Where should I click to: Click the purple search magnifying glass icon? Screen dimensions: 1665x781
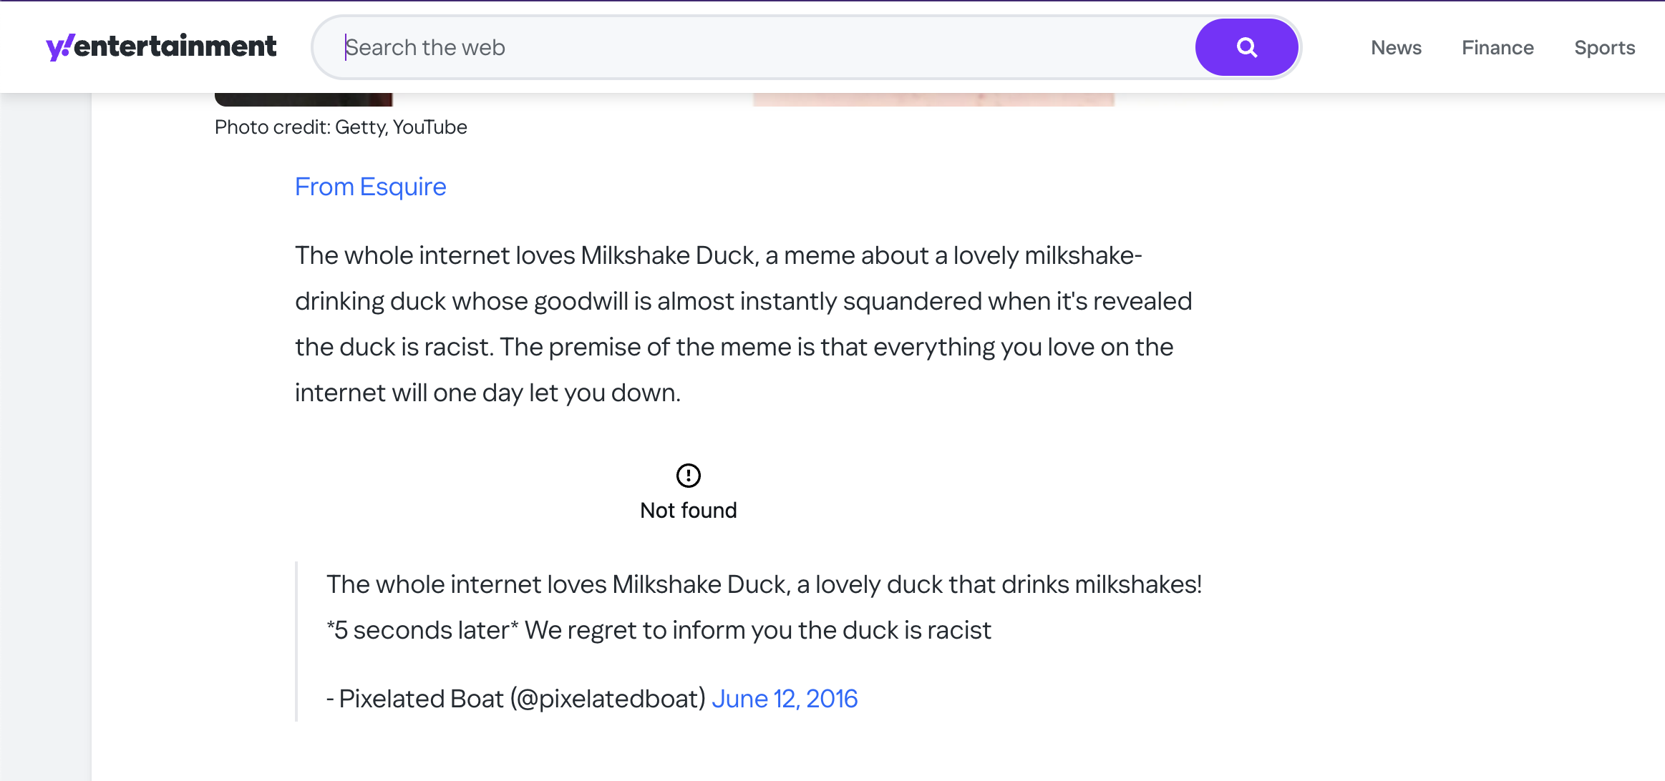click(x=1246, y=47)
